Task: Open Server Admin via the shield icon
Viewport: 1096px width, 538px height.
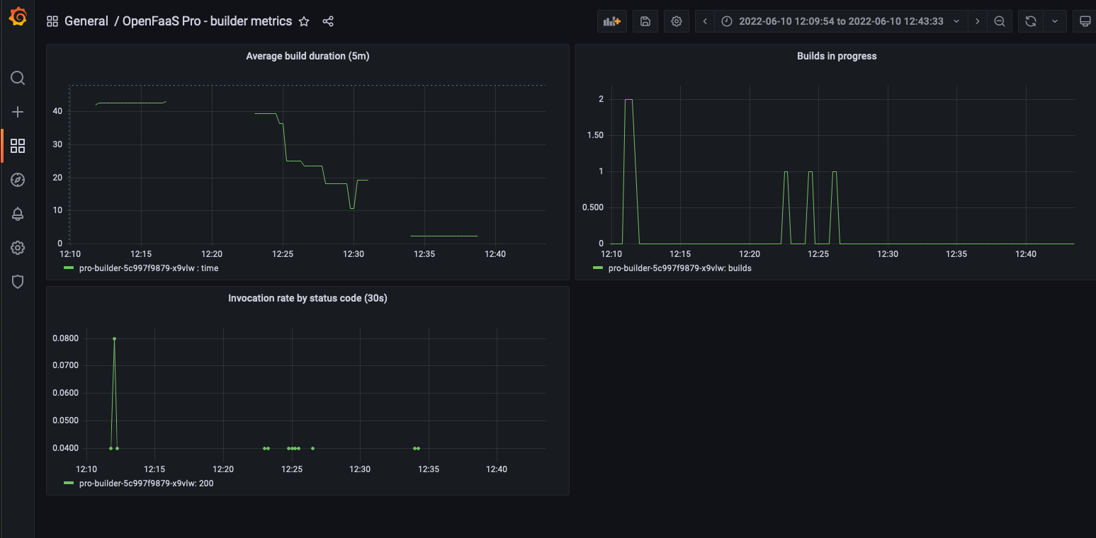Action: 18,281
